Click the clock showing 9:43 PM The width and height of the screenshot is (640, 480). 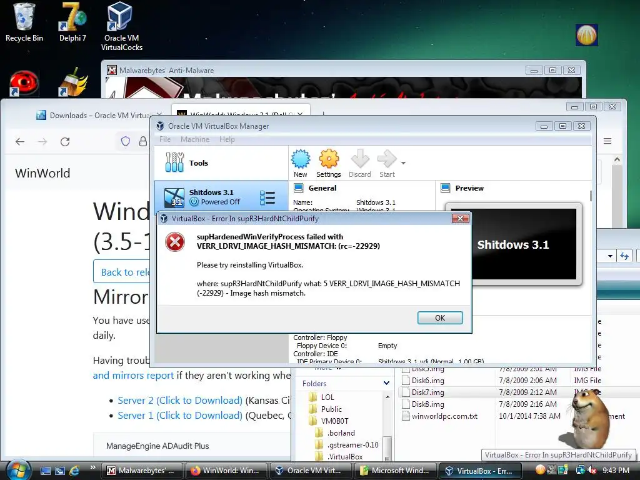(x=616, y=471)
